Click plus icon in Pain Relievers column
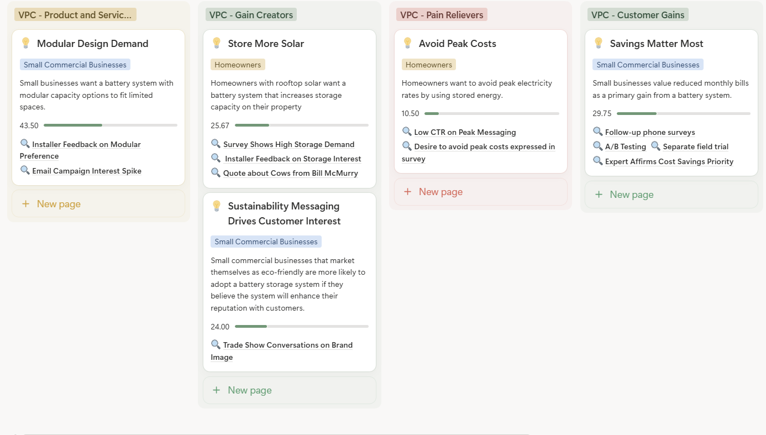Screen dimensions: 766x435 point(408,192)
